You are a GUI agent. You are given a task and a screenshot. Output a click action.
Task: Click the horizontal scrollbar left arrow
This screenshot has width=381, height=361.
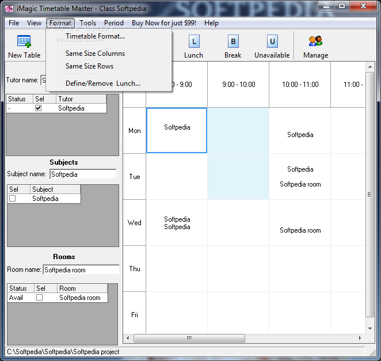tap(128, 338)
